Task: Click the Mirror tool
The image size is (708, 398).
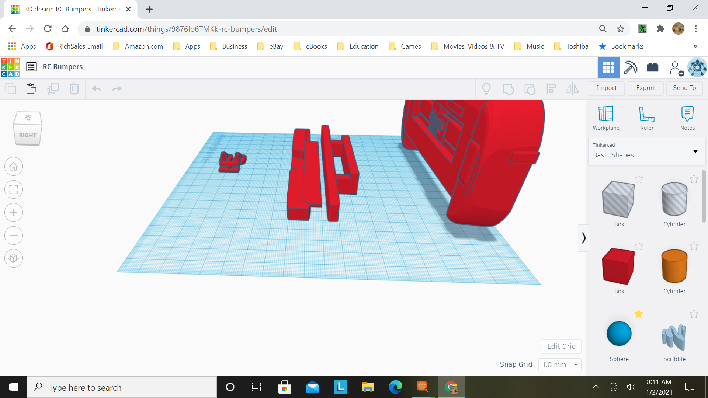Action: coord(572,88)
